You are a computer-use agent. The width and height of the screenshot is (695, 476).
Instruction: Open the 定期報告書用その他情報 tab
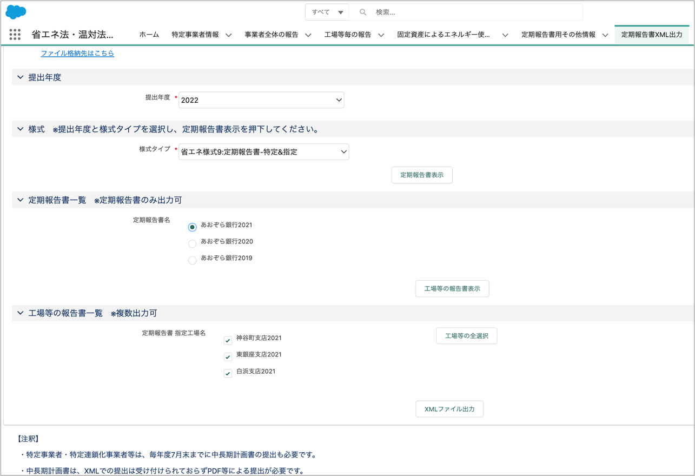point(559,35)
